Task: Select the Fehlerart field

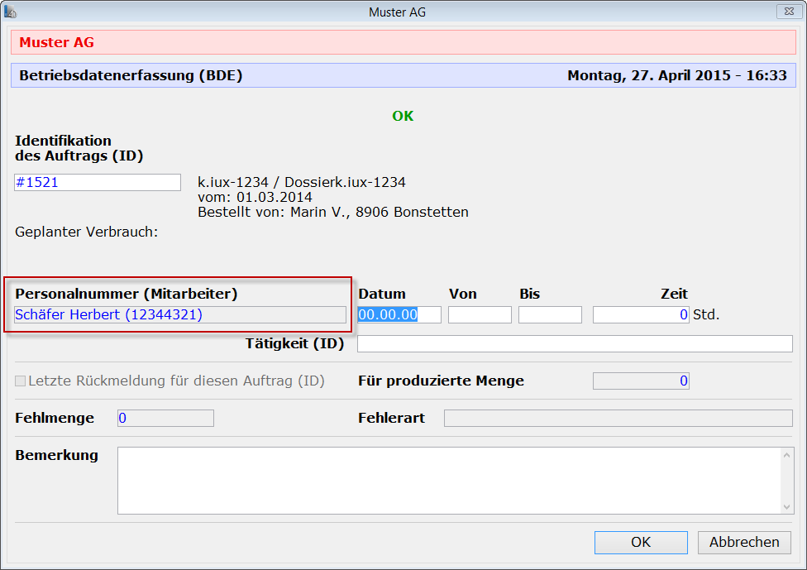Action: point(618,419)
